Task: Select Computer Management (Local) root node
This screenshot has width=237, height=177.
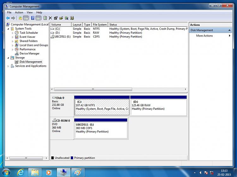Action: tap(30, 24)
